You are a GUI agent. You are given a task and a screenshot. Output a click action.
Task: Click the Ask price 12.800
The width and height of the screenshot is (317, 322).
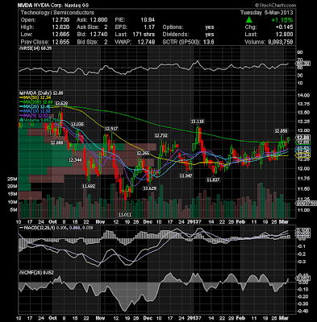(x=98, y=20)
